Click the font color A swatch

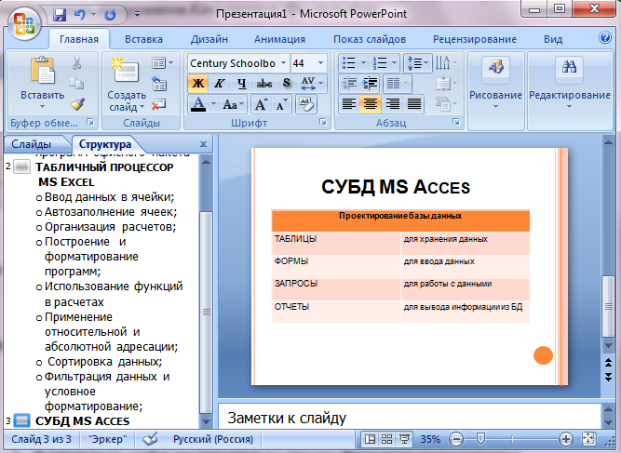click(198, 104)
